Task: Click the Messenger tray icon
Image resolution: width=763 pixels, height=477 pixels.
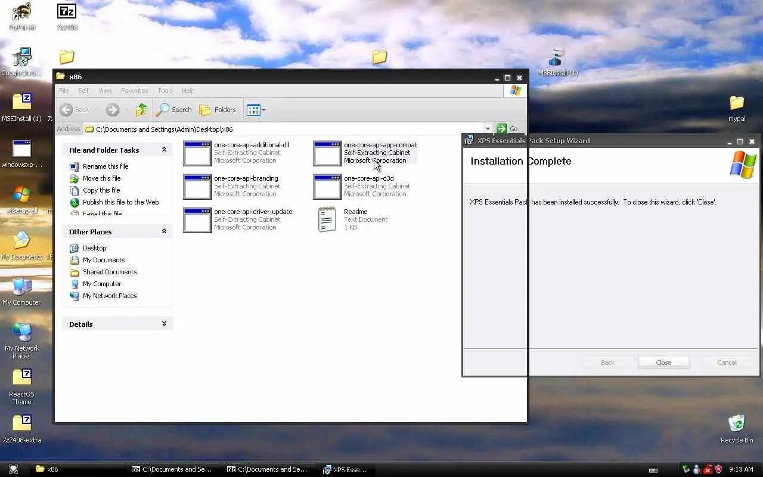Action: point(697,469)
